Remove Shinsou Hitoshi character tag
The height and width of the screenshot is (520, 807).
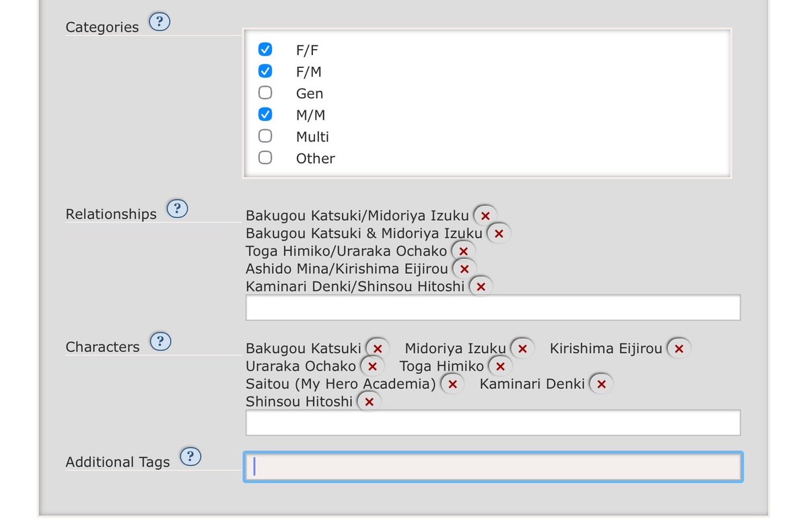point(369,402)
